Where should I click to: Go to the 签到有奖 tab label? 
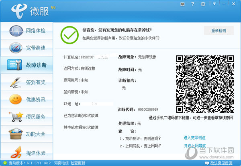(x=35, y=82)
